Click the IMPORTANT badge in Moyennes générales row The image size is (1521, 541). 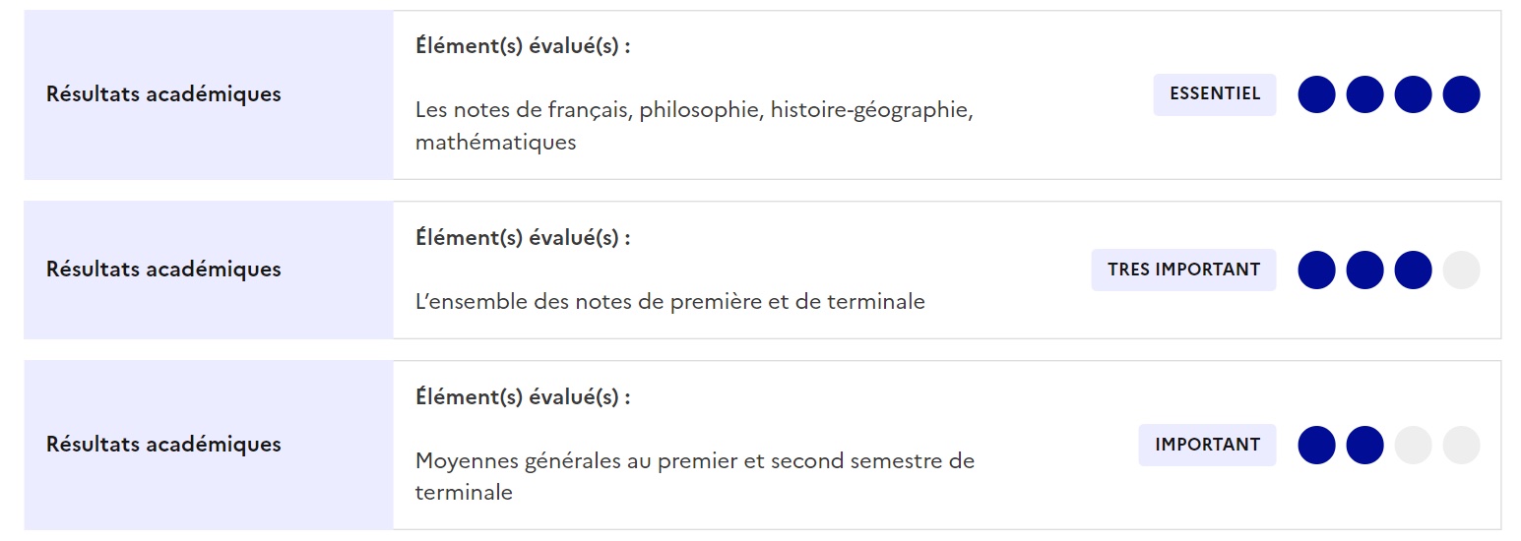(x=1207, y=445)
